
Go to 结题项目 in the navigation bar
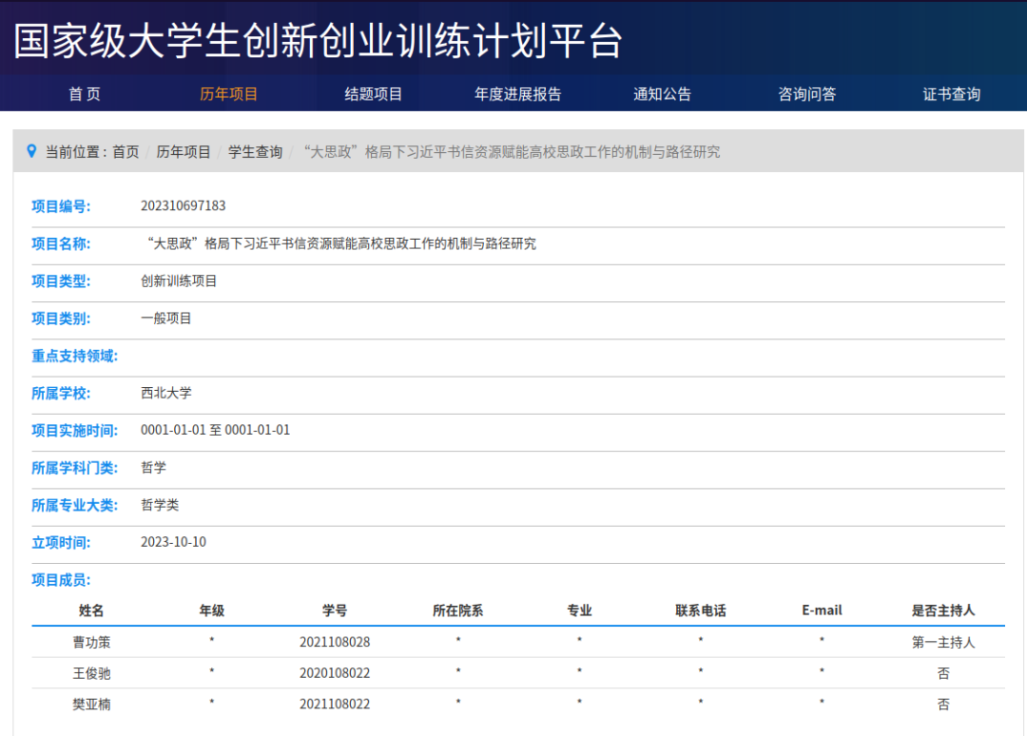374,94
